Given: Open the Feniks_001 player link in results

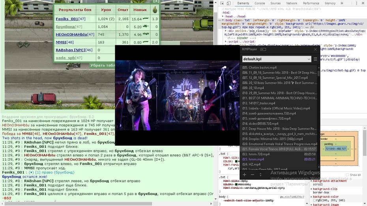Looking at the screenshot, I should (67, 19).
